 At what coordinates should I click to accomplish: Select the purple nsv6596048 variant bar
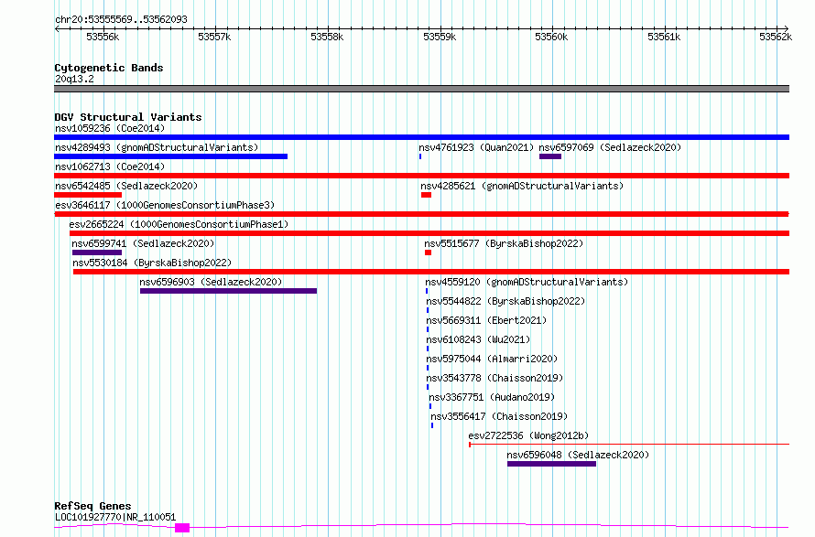click(x=551, y=464)
